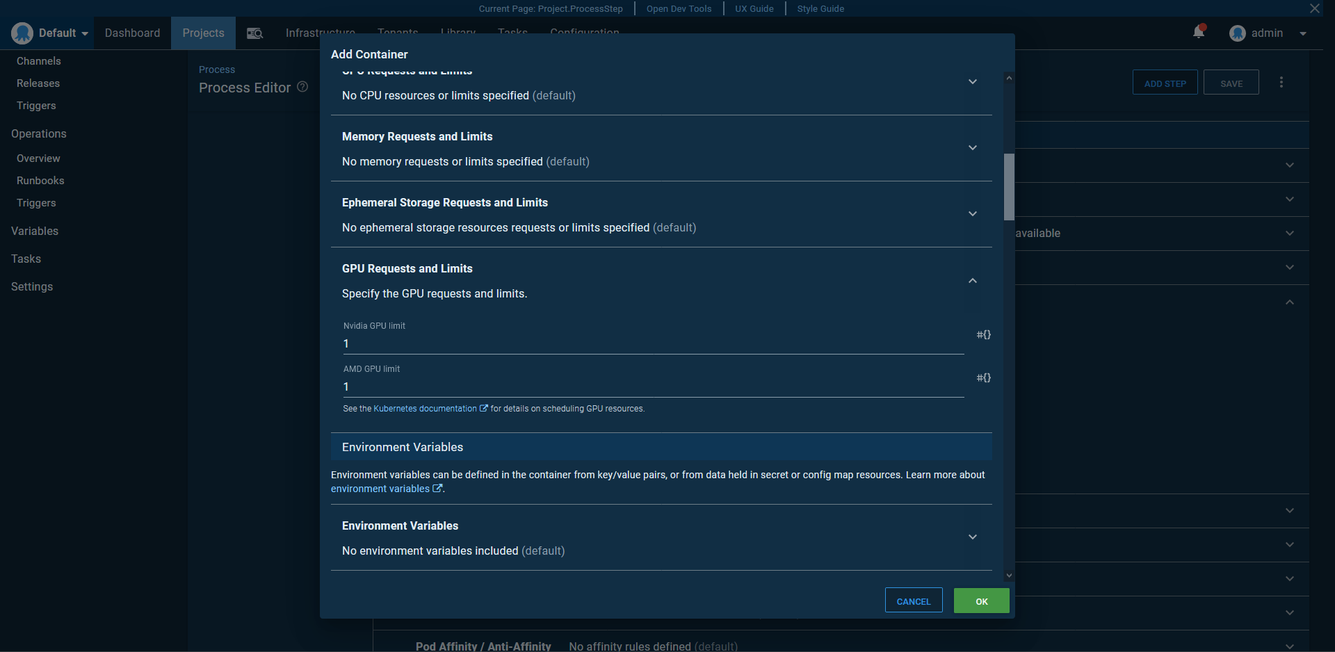
Task: Click the Octopus space logo
Action: point(21,32)
